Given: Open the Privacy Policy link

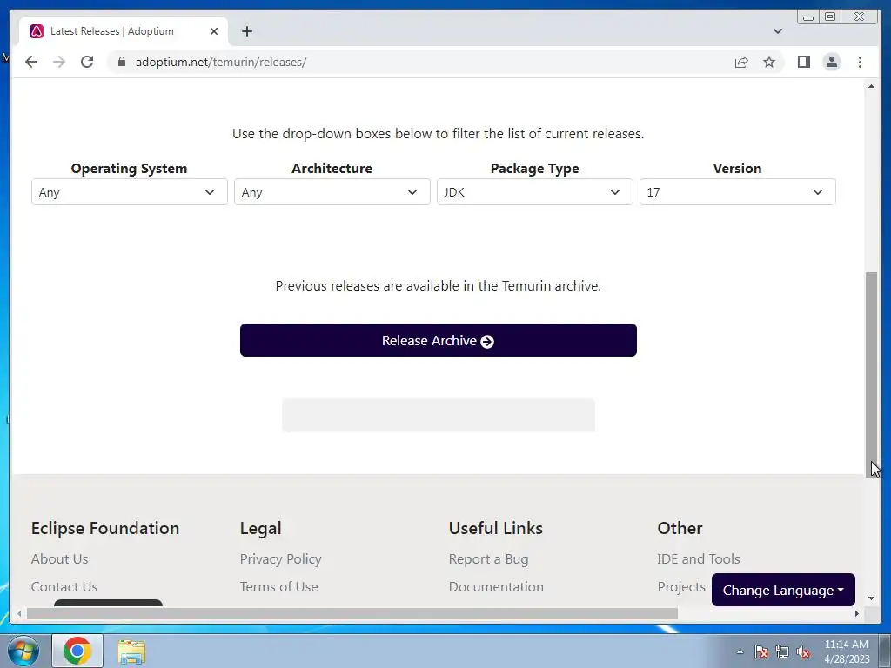Looking at the screenshot, I should [281, 559].
